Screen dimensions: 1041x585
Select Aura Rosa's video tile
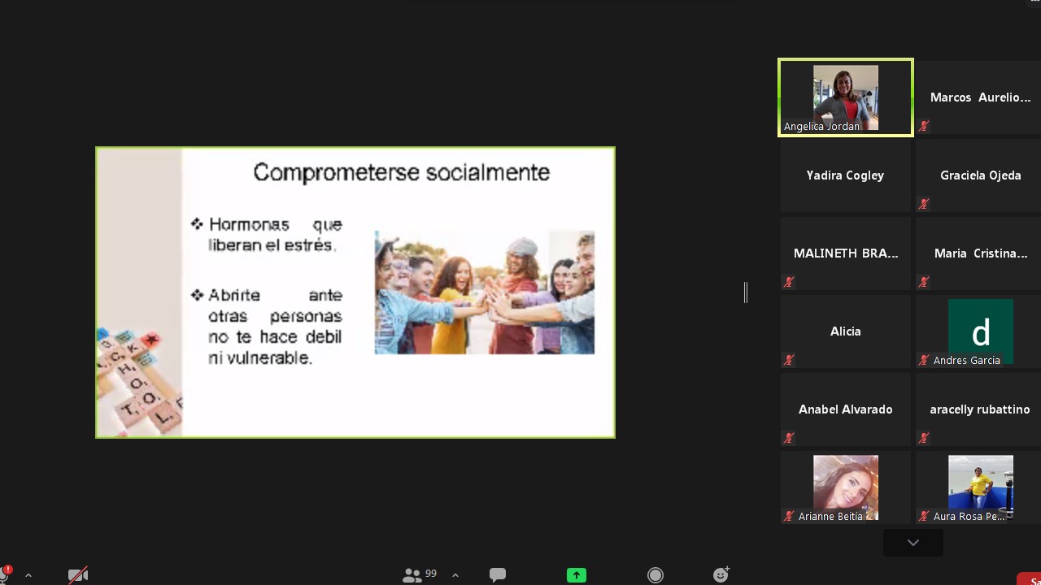[981, 487]
